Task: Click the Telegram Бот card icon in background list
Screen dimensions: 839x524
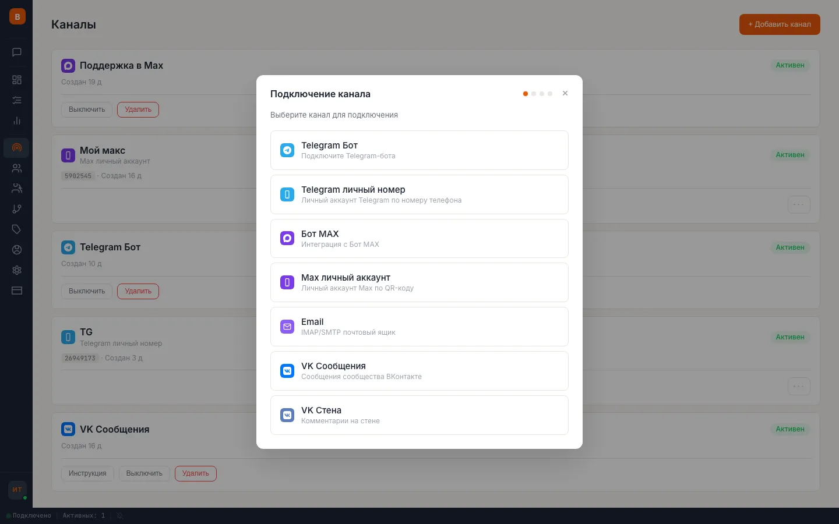Action: [68, 247]
